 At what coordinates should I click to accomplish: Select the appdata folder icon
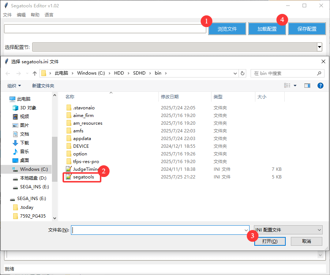pyautogui.click(x=69, y=139)
